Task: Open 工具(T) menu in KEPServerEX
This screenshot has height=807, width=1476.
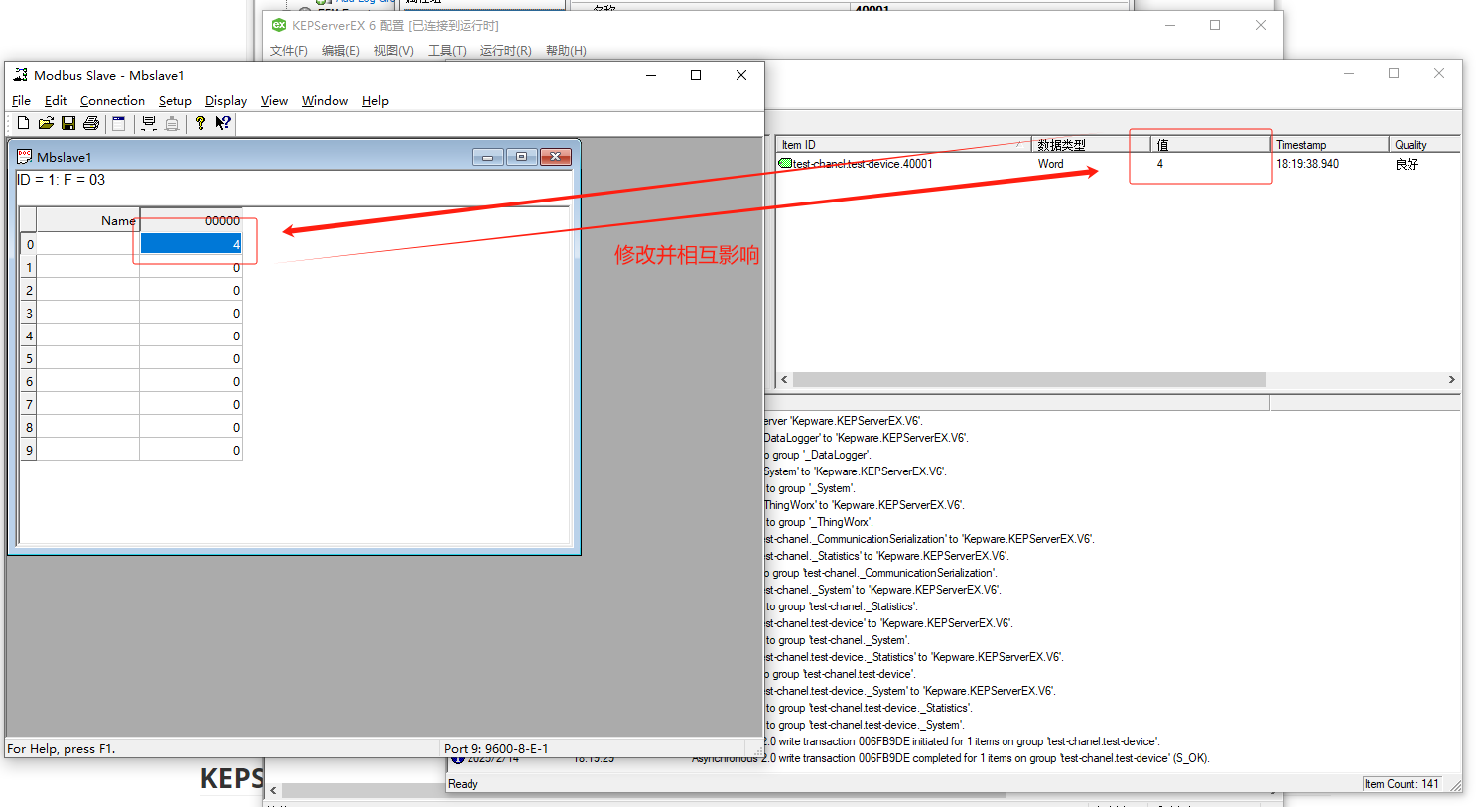Action: pyautogui.click(x=447, y=51)
